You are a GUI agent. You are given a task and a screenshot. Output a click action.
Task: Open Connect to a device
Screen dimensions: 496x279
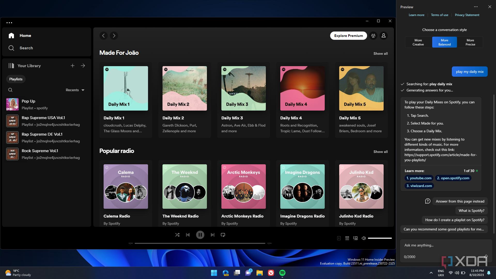[x=355, y=238]
